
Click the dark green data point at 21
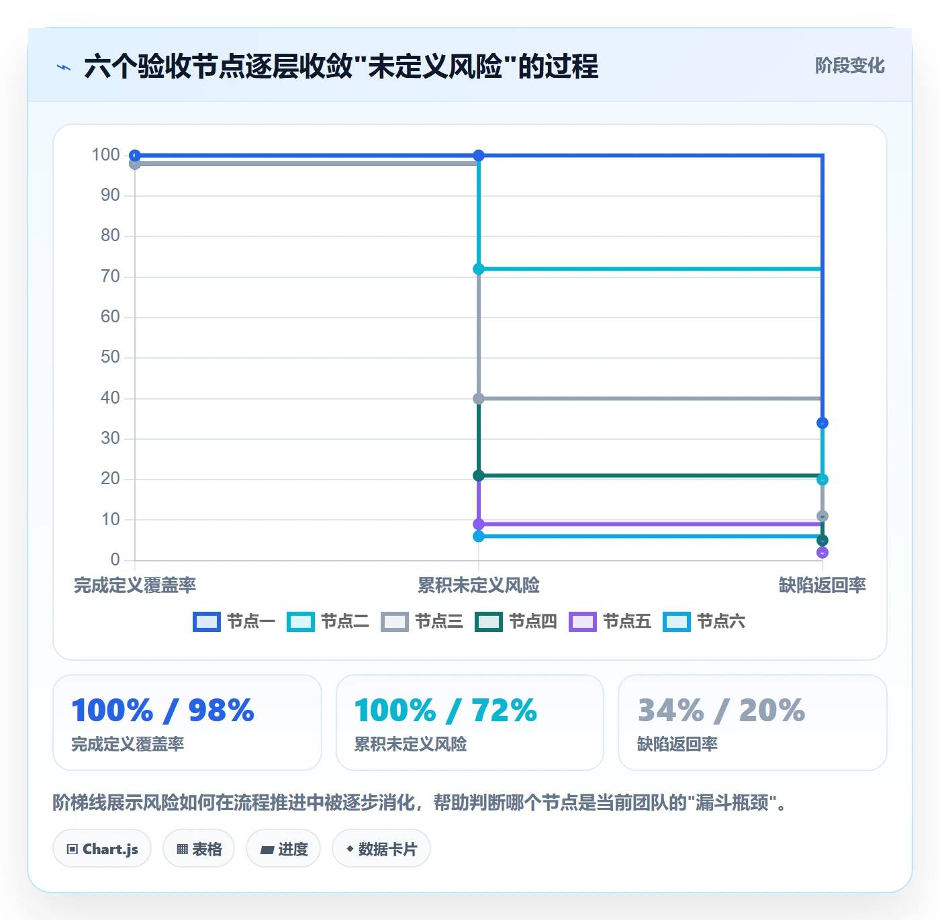pyautogui.click(x=479, y=475)
